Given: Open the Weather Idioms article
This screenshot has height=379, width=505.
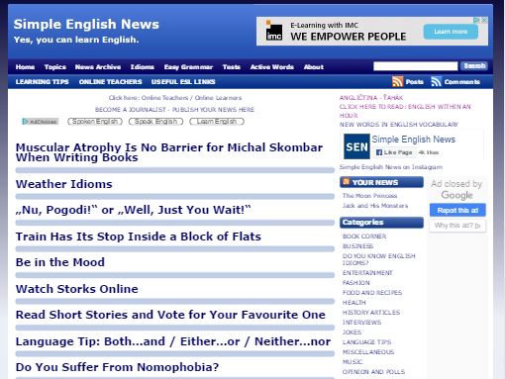Looking at the screenshot, I should tap(64, 184).
